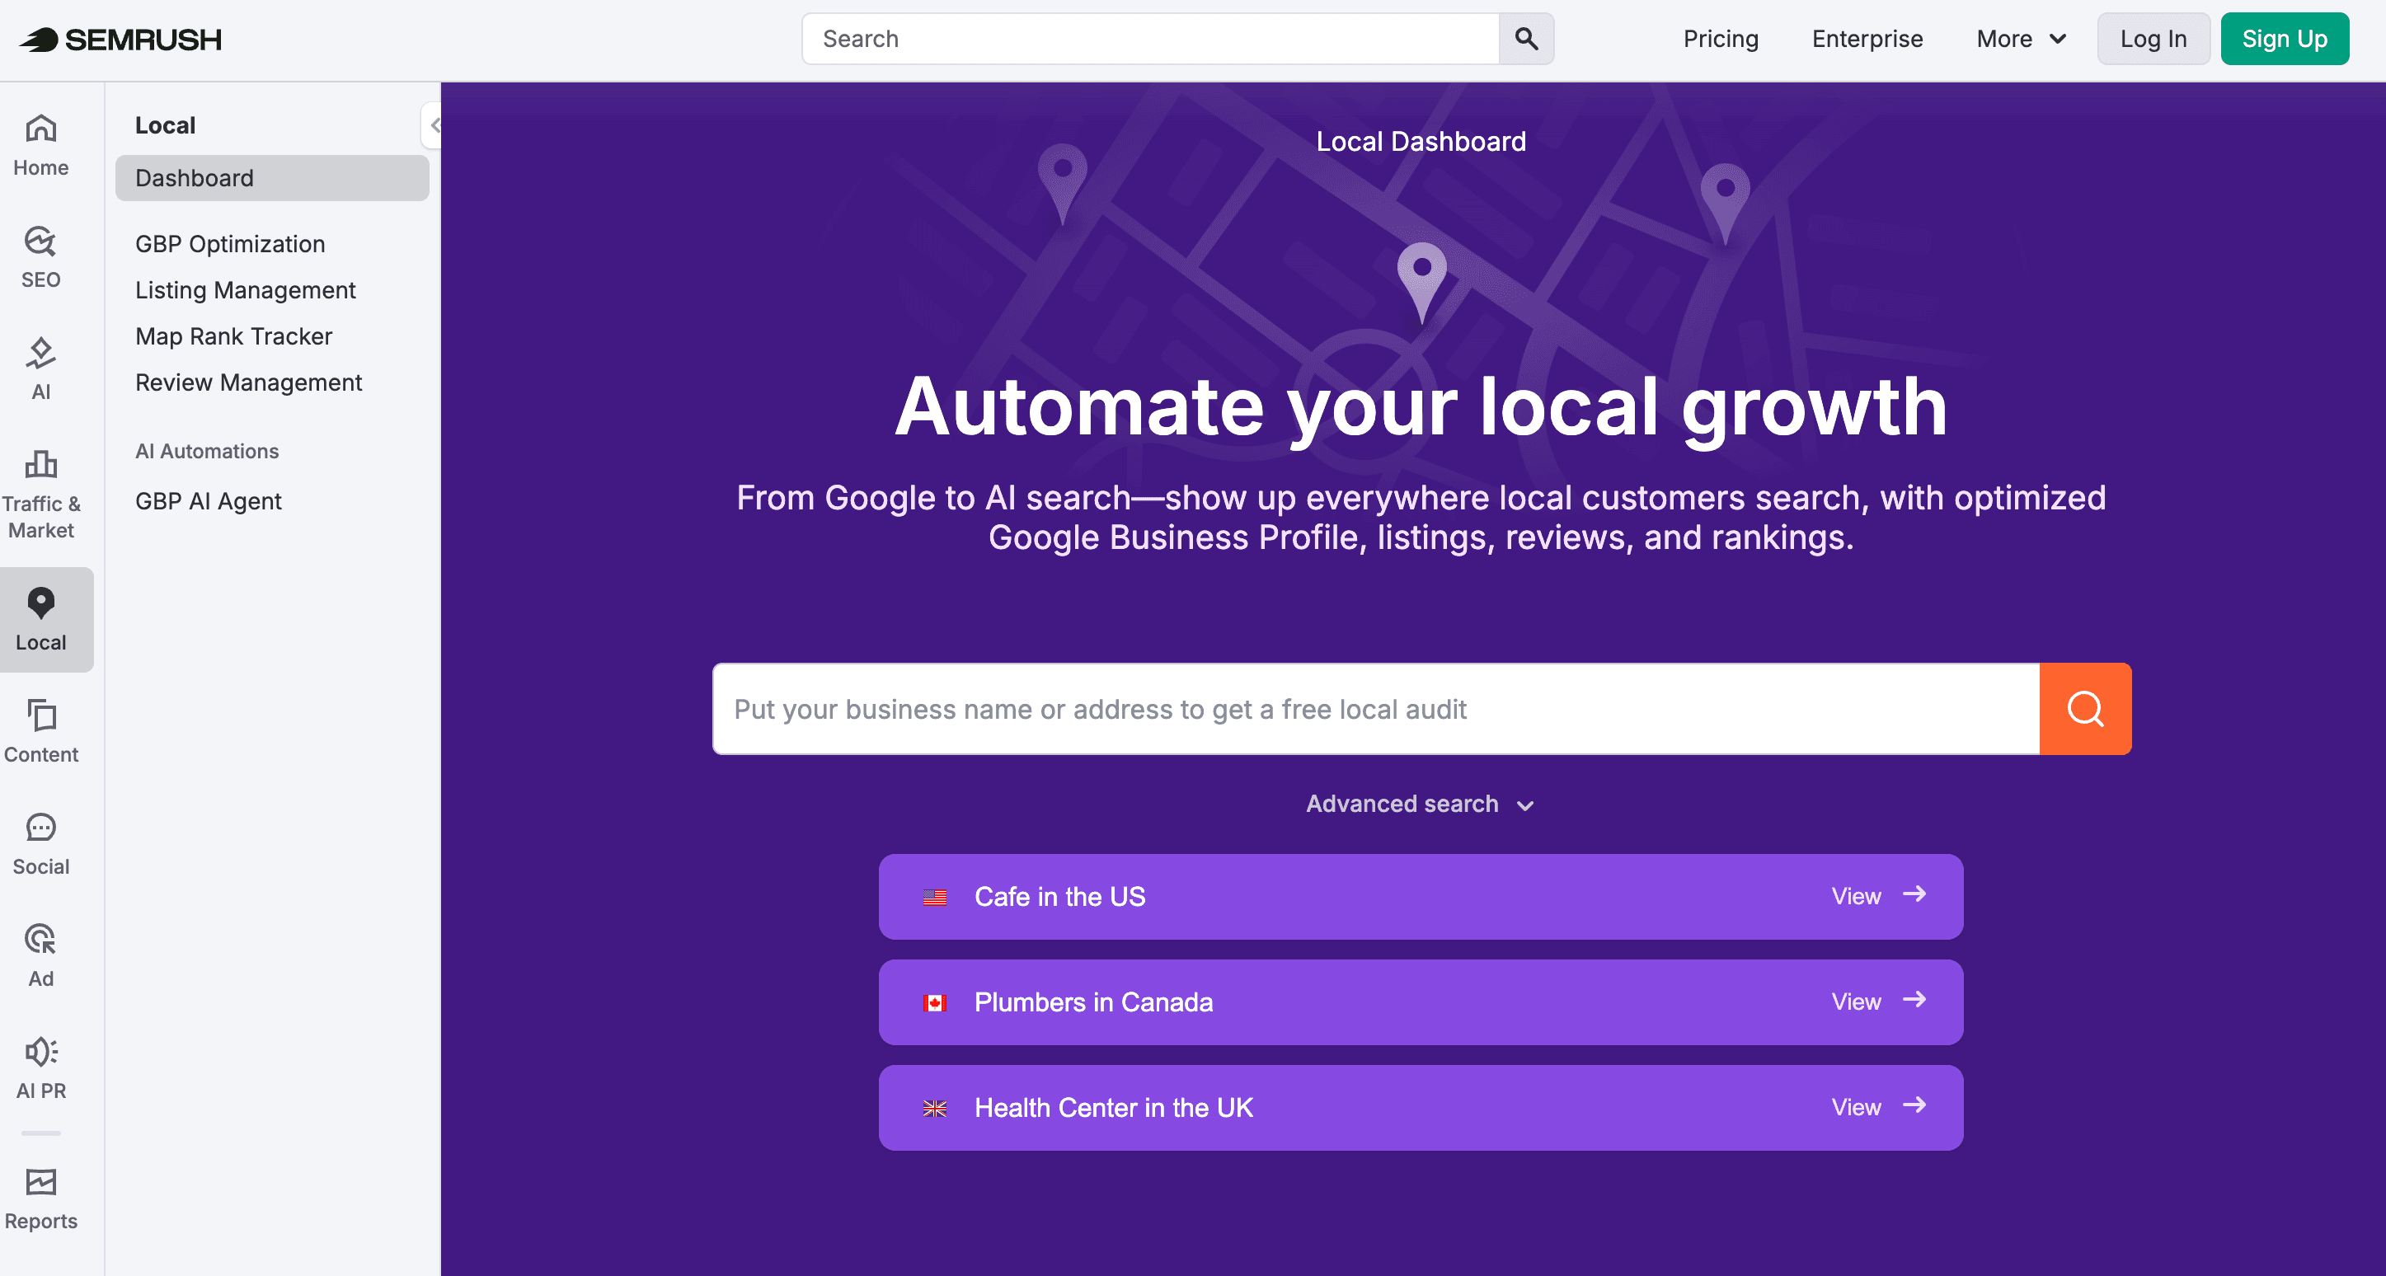Expand the Advanced search options

tap(1420, 804)
